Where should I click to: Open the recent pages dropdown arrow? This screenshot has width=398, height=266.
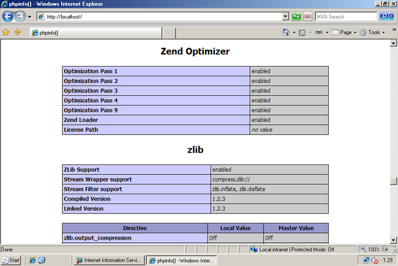click(29, 17)
